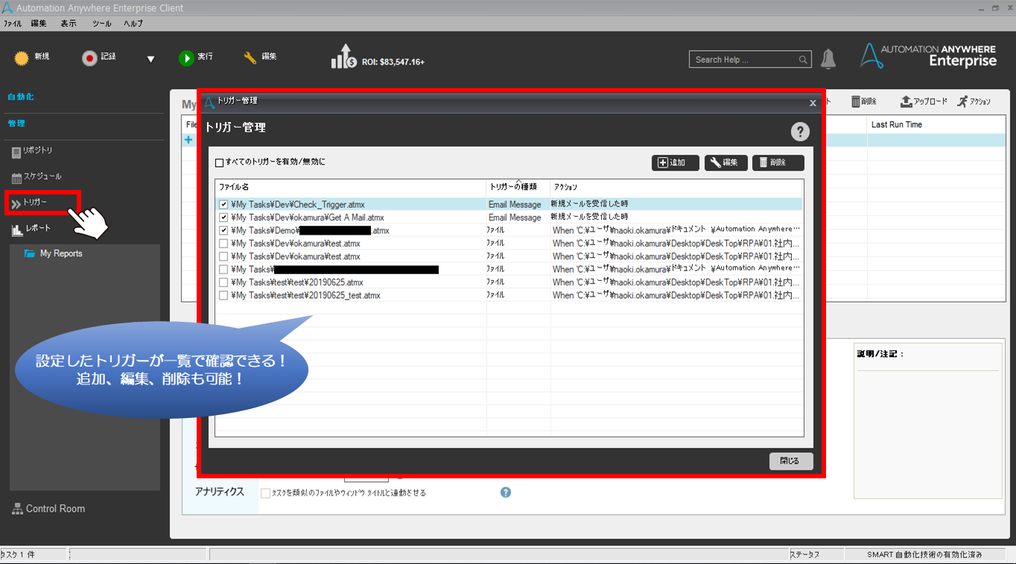The height and width of the screenshot is (564, 1016).
Task: Open Control Room in the sidebar
Action: 48,509
